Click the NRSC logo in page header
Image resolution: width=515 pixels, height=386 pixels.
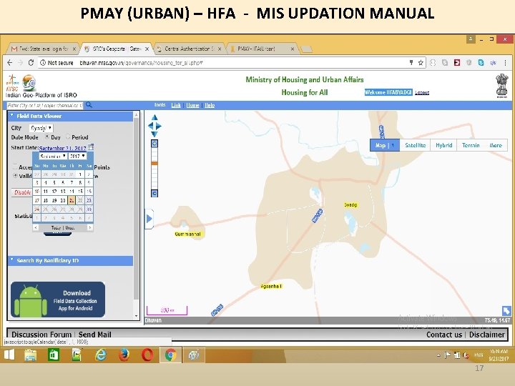click(x=12, y=84)
